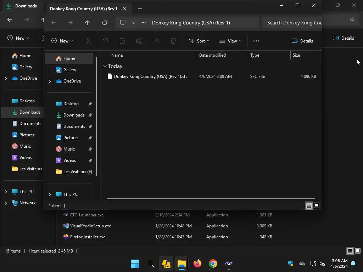Toggle the Details pane in front window
Screen dimensions: 363x272
pyautogui.click(x=302, y=41)
